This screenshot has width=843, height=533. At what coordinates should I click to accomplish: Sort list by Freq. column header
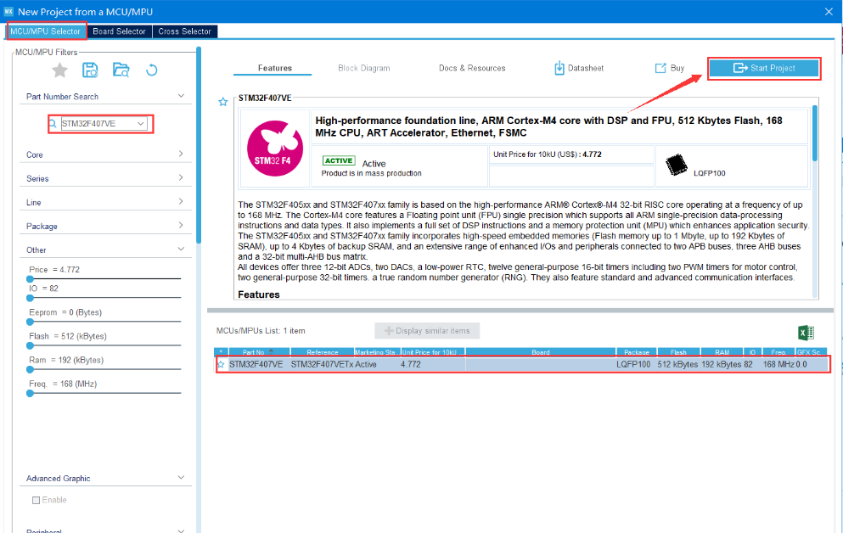(778, 352)
